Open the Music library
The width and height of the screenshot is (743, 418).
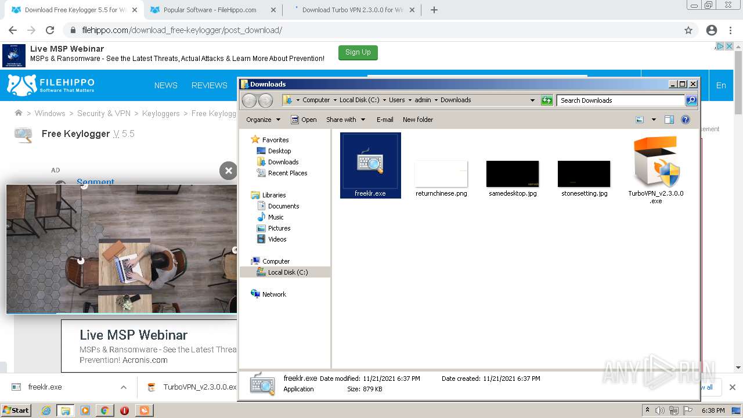coord(276,217)
